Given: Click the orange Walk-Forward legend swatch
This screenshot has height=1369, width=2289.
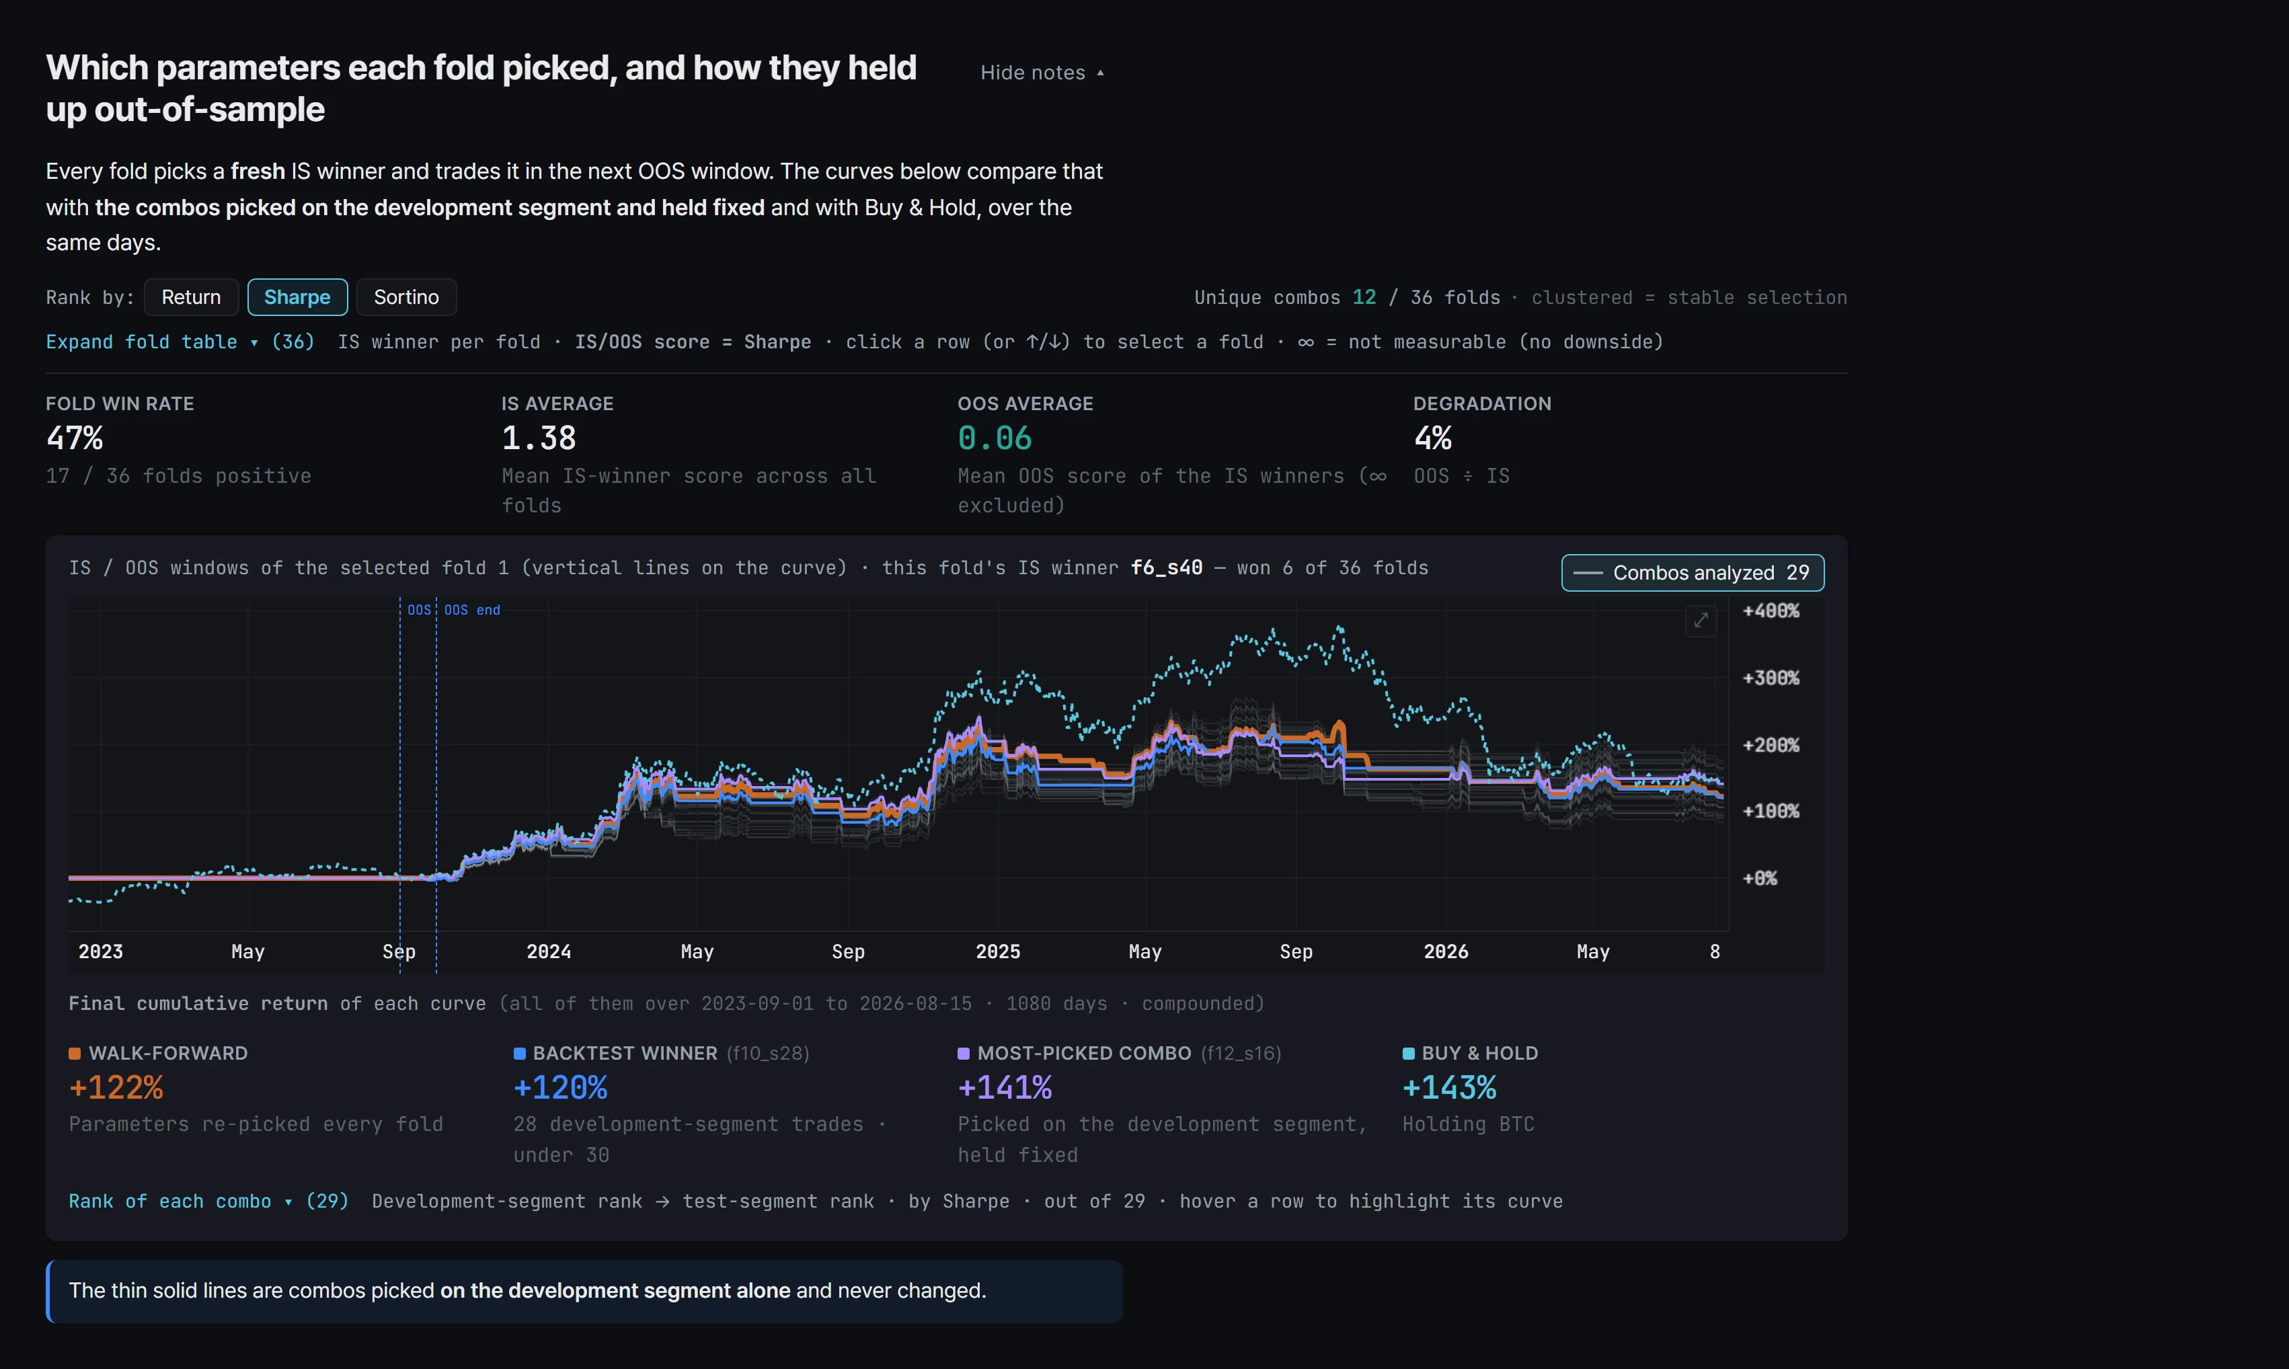Looking at the screenshot, I should point(75,1054).
